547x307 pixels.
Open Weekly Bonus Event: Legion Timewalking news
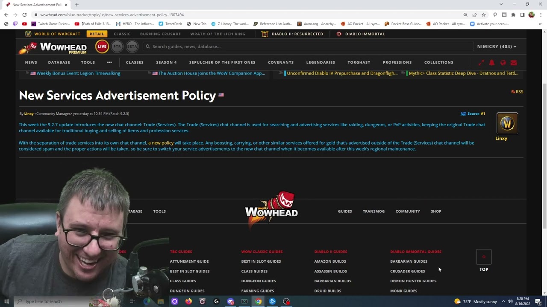[78, 73]
